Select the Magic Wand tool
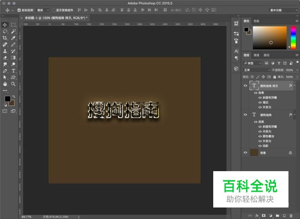 click(x=13, y=31)
